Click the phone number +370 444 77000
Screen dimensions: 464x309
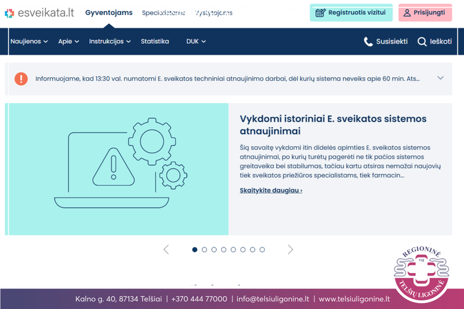point(199,299)
